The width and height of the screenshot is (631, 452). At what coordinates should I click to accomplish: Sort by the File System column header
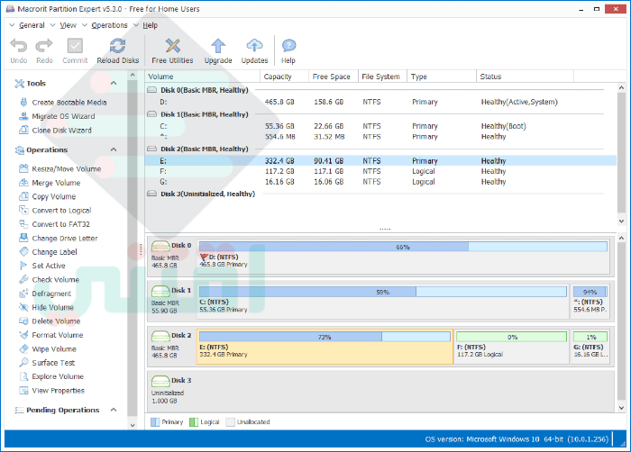(383, 77)
